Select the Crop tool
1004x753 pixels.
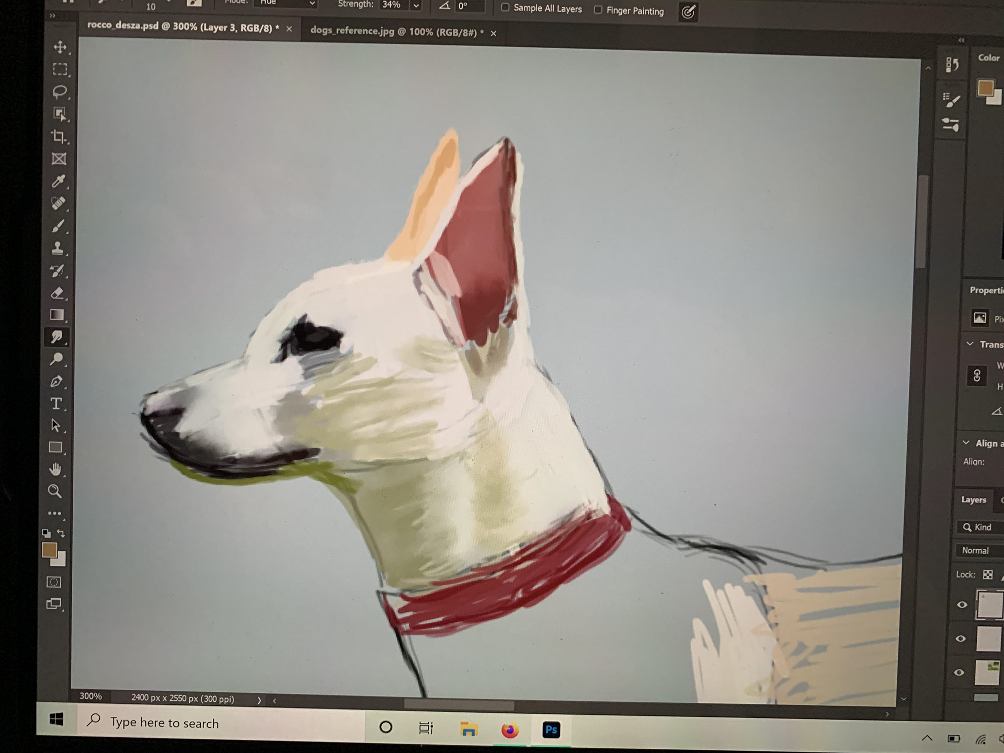(x=59, y=137)
